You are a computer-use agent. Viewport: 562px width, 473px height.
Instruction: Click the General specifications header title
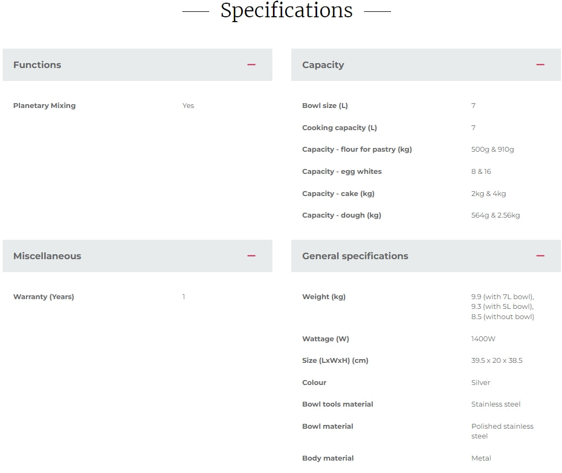[355, 256]
